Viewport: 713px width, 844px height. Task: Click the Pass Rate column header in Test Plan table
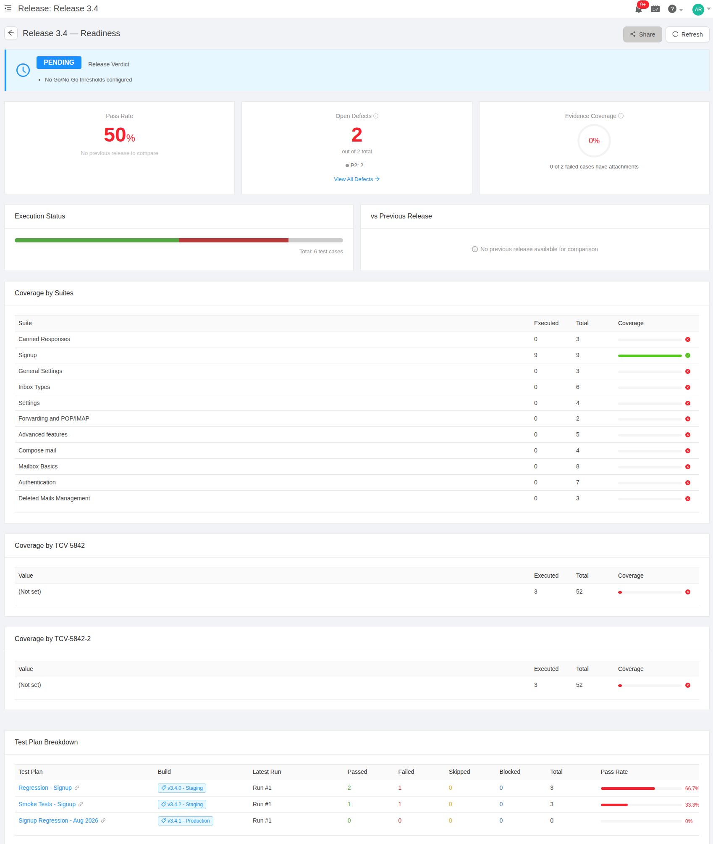click(x=614, y=772)
